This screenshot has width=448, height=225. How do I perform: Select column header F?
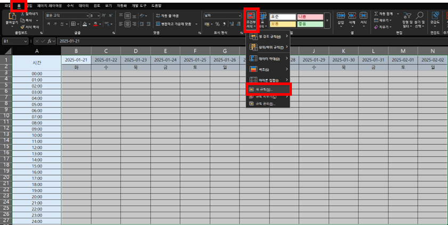tap(195, 51)
